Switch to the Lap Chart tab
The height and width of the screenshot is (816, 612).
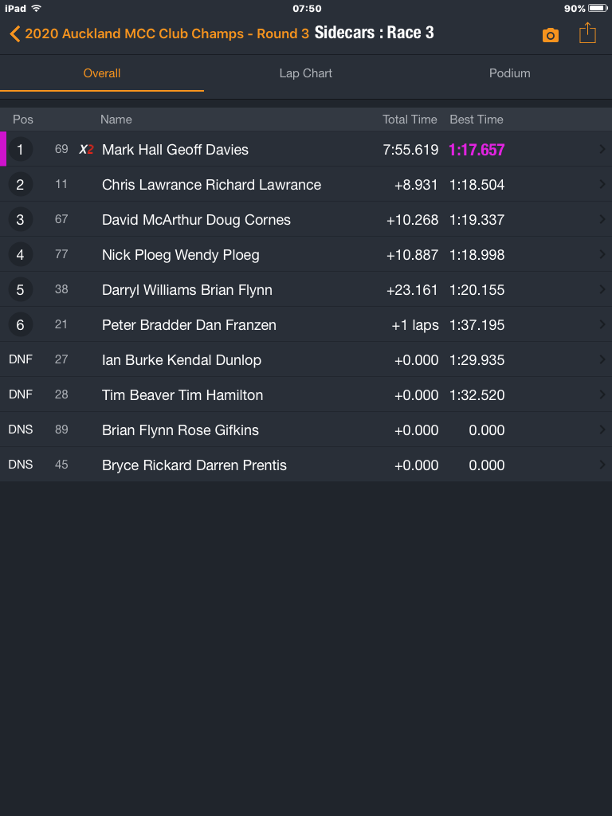coord(305,73)
